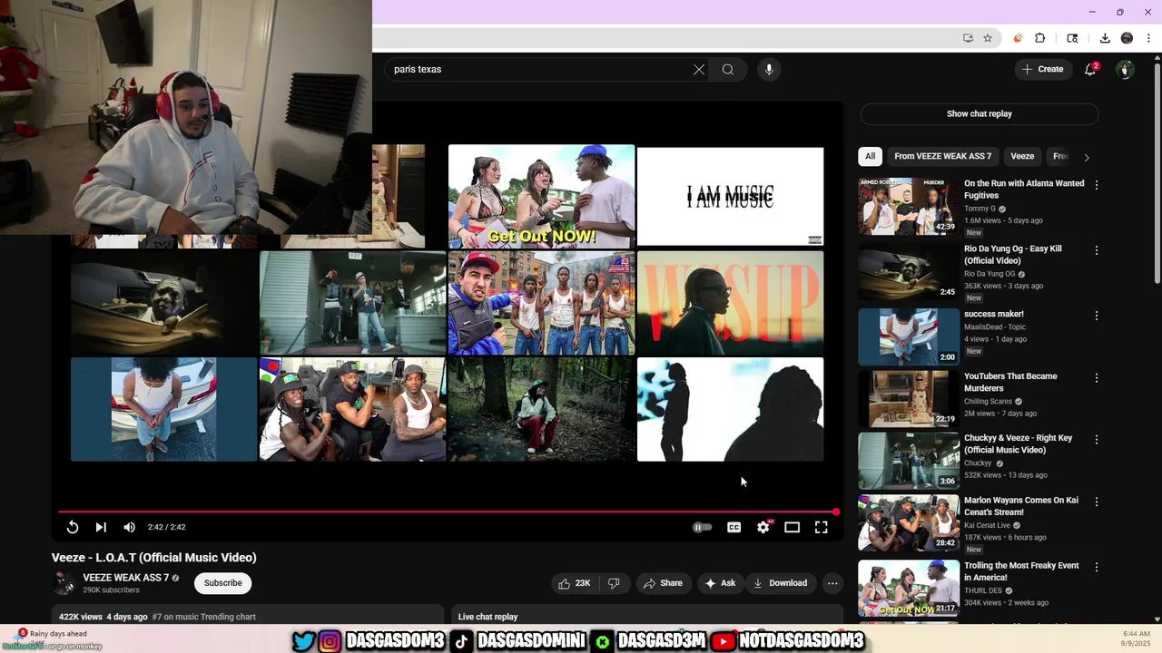Select the Veeze filter chip
Viewport: 1162px width, 653px height.
[x=1022, y=156]
